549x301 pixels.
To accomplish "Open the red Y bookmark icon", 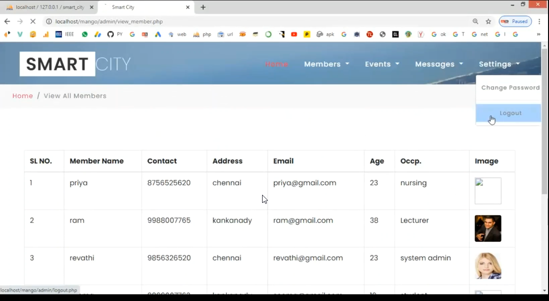I will coord(421,34).
